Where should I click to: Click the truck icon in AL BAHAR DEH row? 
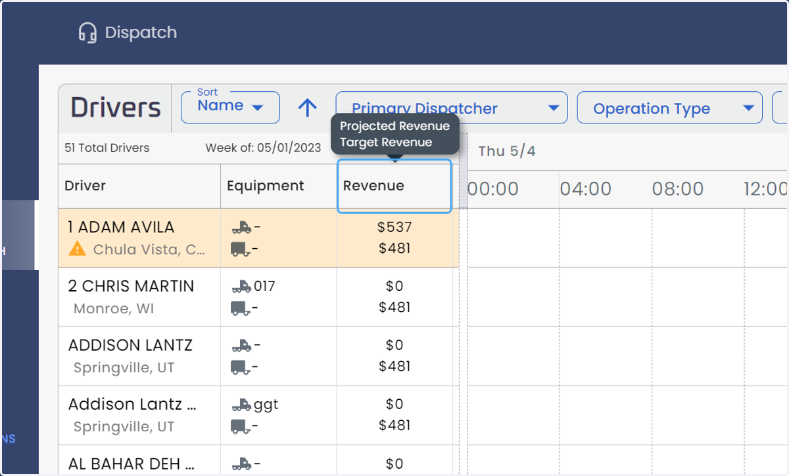tap(241, 464)
